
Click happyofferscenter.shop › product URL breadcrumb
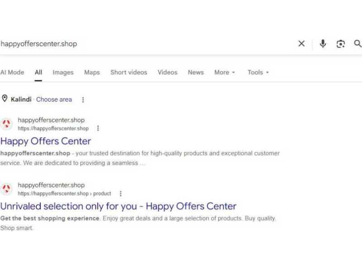coord(64,193)
